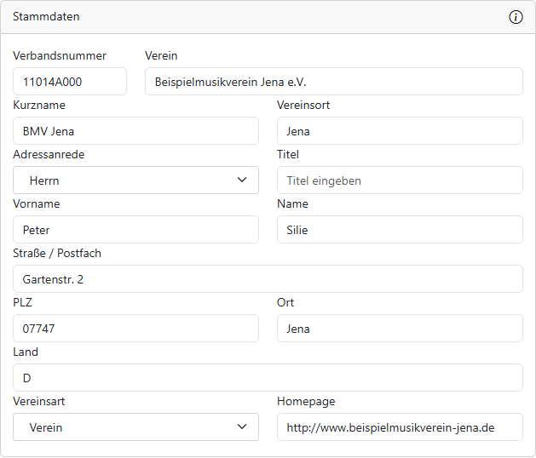This screenshot has width=536, height=458.
Task: Focus the PLZ field containing 07747
Action: (135, 329)
